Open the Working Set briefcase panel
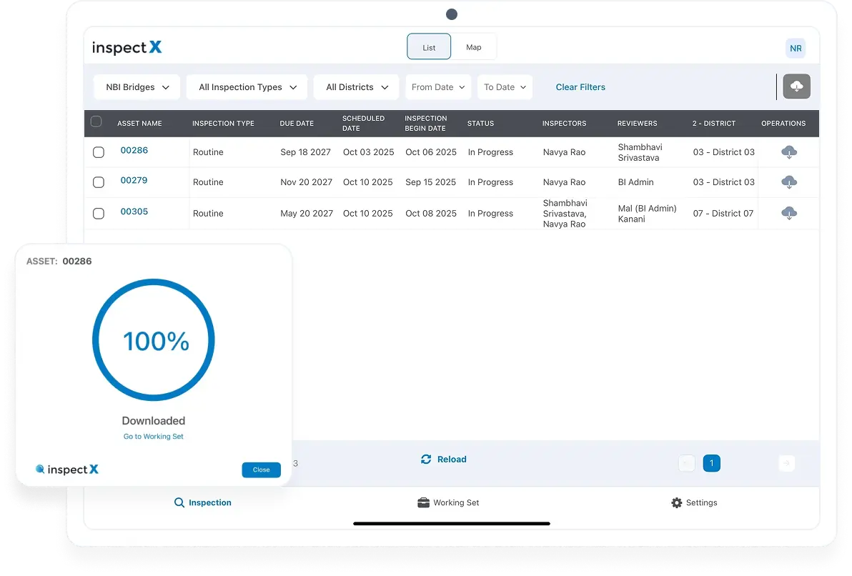 click(448, 502)
